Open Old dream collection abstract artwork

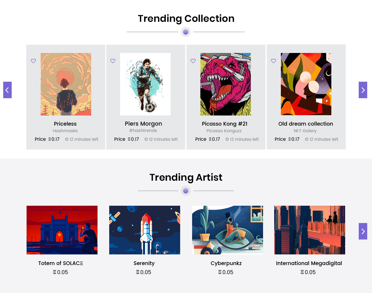point(306,84)
